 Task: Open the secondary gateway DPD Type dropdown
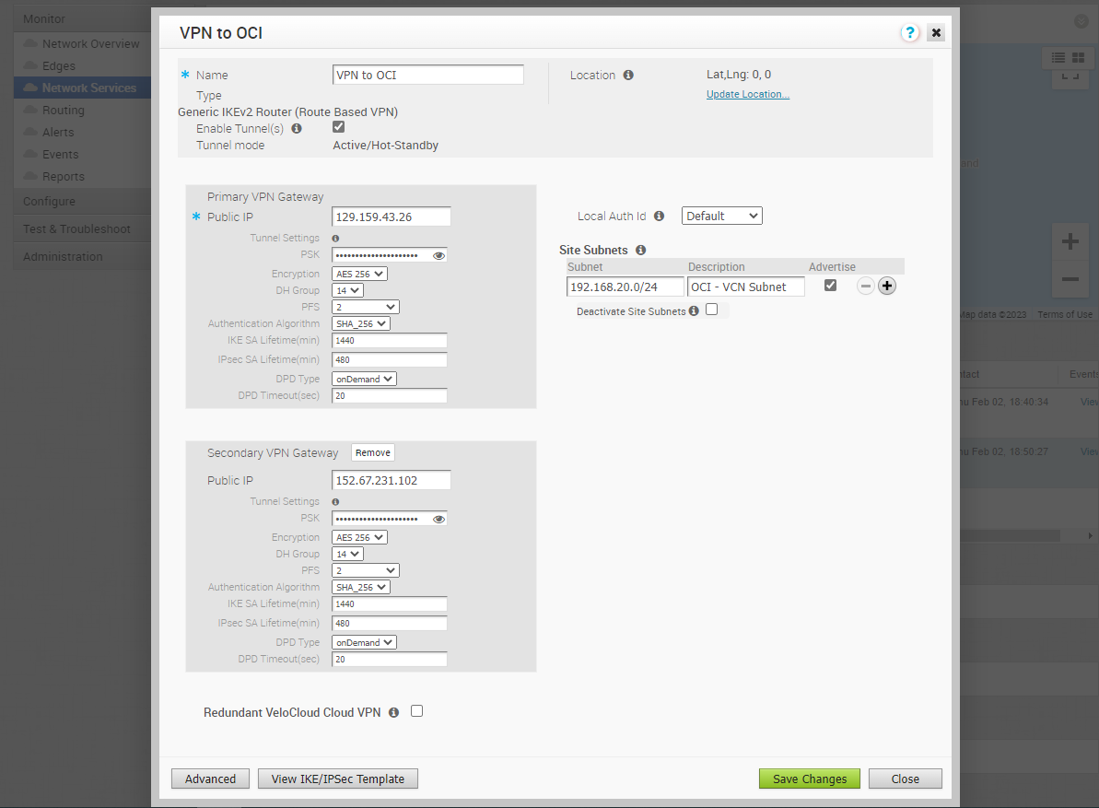(365, 642)
